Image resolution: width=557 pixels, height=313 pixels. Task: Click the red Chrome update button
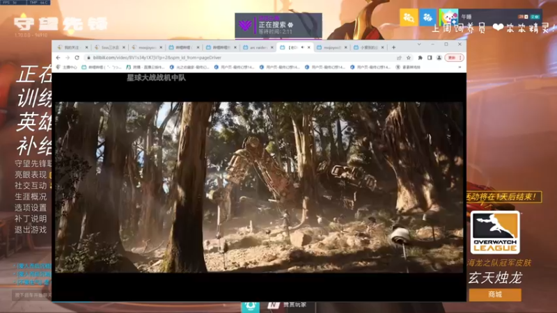[x=454, y=58]
